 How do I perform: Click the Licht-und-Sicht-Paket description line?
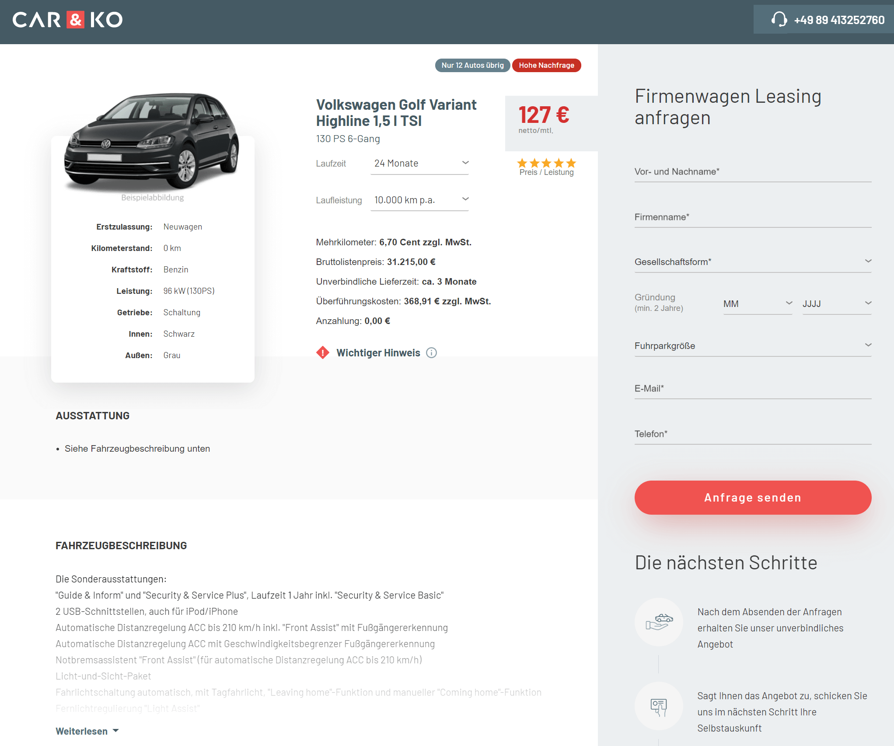pyautogui.click(x=103, y=676)
